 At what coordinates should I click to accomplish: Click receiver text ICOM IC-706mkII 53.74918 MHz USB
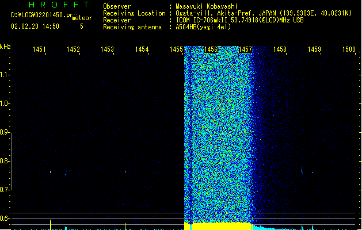coord(239,20)
